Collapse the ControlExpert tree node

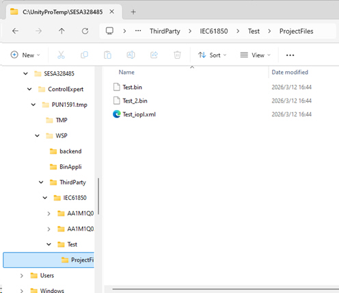point(29,89)
